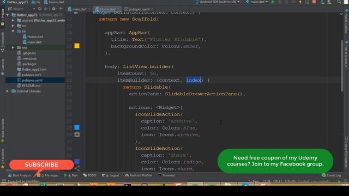Click the collapse all icon in Project panel
The width and height of the screenshot is (349, 196).
[x=46, y=9]
